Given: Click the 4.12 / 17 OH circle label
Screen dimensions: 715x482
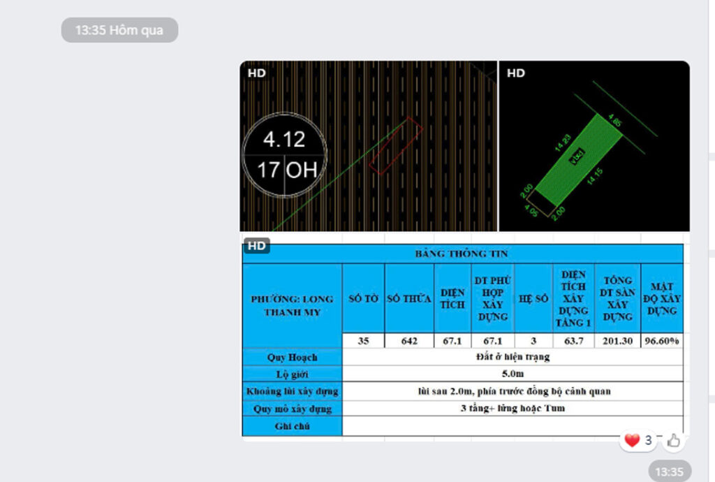Looking at the screenshot, I should click(284, 154).
